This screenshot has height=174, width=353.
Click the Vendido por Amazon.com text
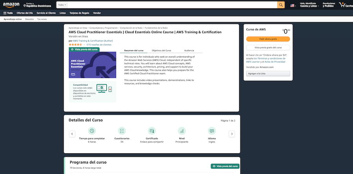click(260, 67)
